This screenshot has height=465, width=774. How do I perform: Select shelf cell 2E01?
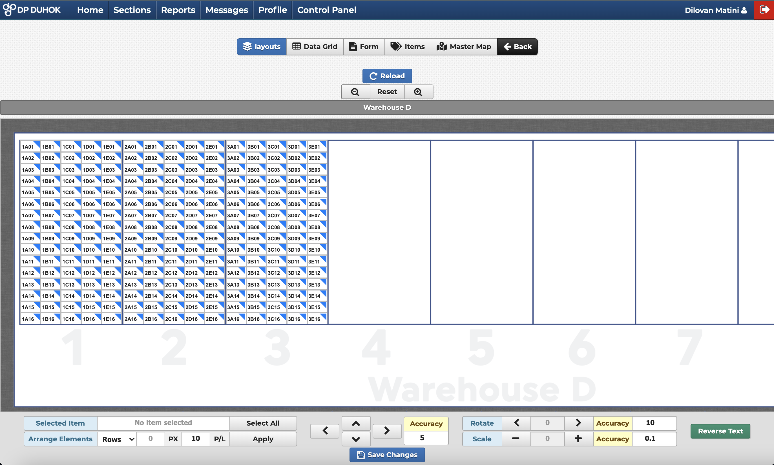pyautogui.click(x=214, y=147)
